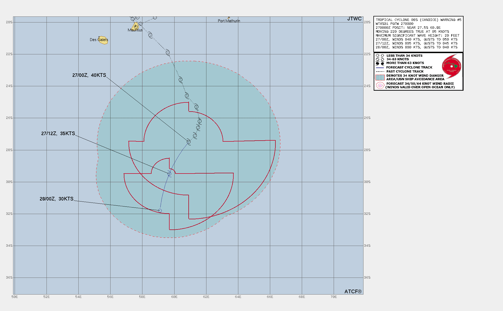
Task: Click 'LESS THAN 34 KNOTS' legend text
Action: 404,56
